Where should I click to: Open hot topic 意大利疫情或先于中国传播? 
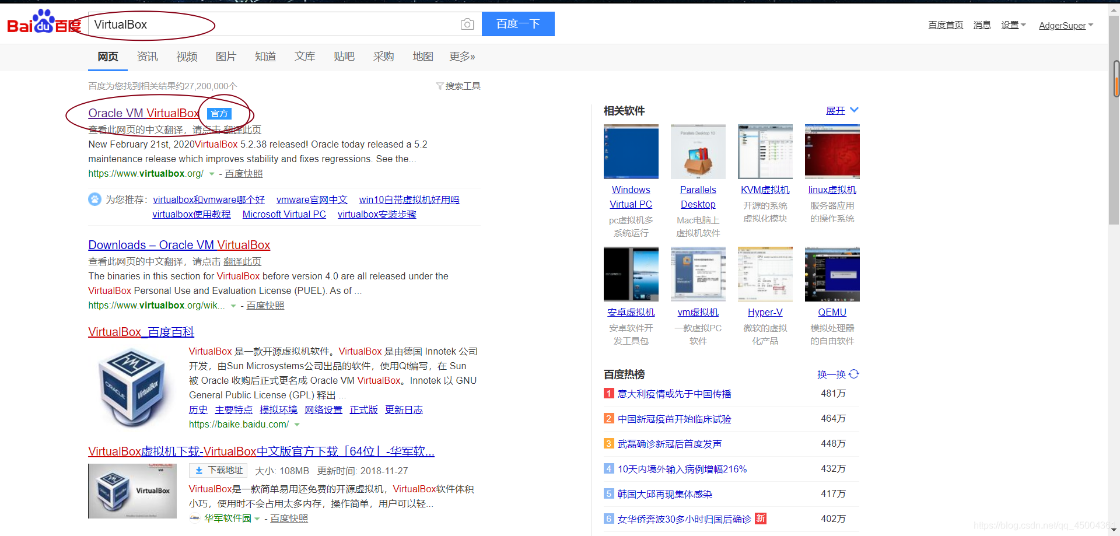[x=674, y=394]
